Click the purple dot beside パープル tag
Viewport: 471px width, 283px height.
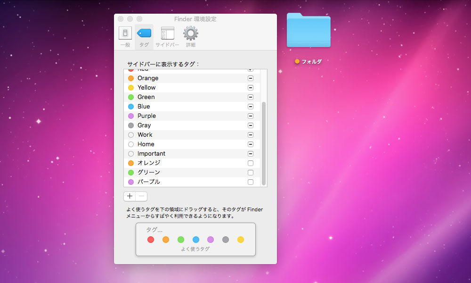click(x=131, y=182)
